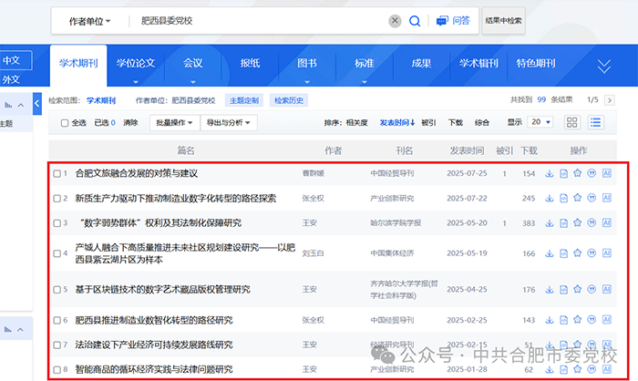This screenshot has height=381, width=638.
Task: Favorite star icon for 合肥文旅融合发展 row
Action: coord(577,173)
